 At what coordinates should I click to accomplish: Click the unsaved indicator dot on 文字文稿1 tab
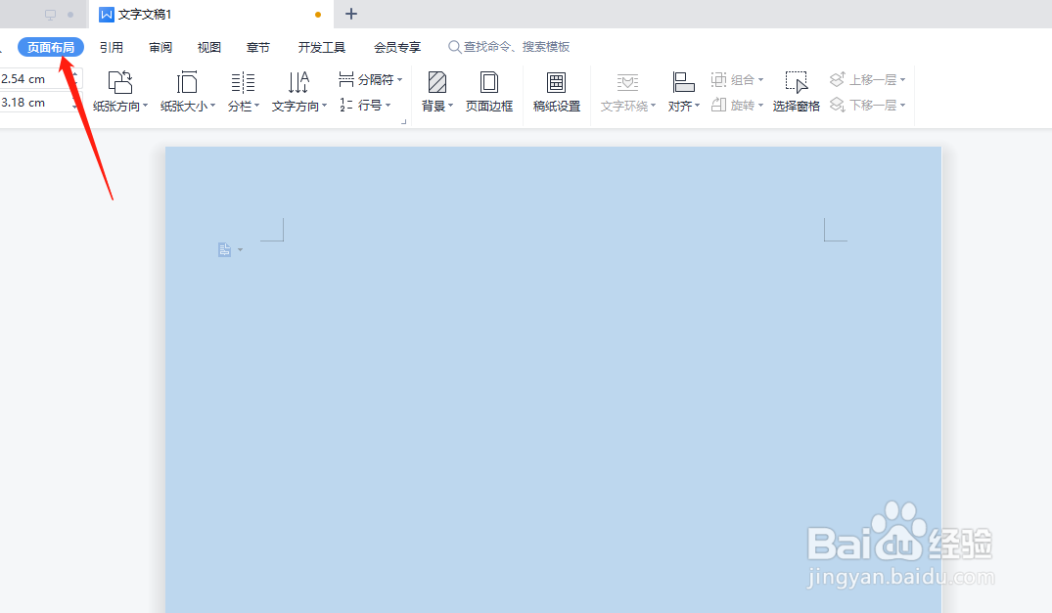(x=318, y=14)
